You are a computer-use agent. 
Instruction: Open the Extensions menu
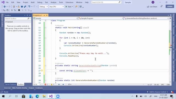(x=69, y=2)
